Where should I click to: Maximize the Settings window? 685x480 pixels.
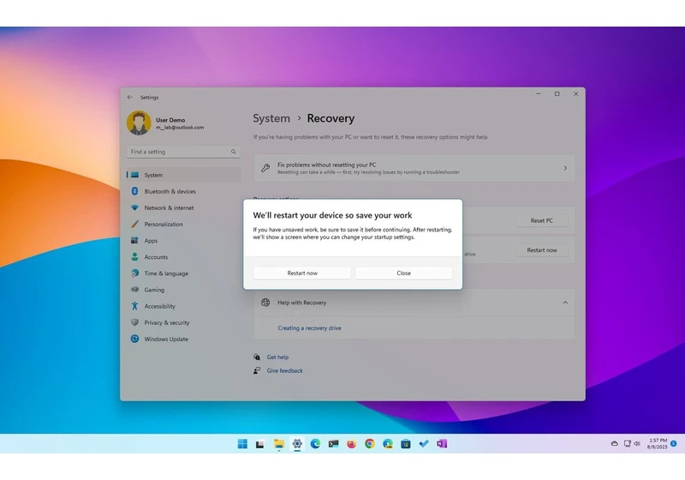[x=557, y=93]
